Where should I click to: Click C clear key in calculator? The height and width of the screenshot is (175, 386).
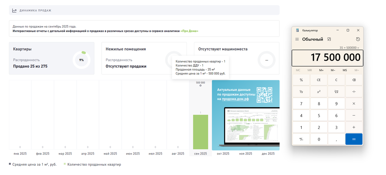[x=336, y=80]
